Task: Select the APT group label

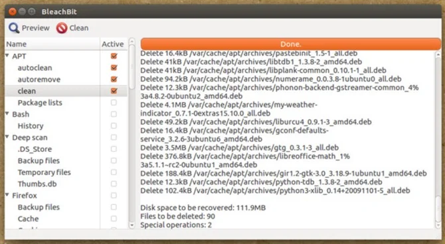Action: click(19, 56)
